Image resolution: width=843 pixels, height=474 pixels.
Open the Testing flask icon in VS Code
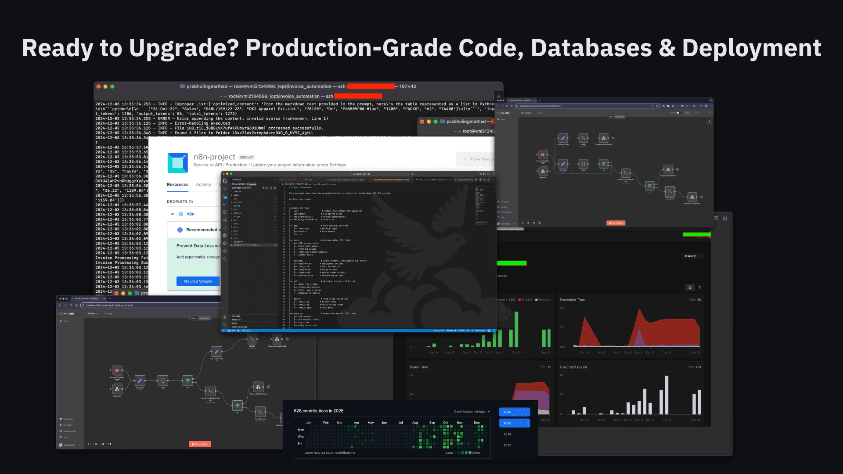[225, 227]
